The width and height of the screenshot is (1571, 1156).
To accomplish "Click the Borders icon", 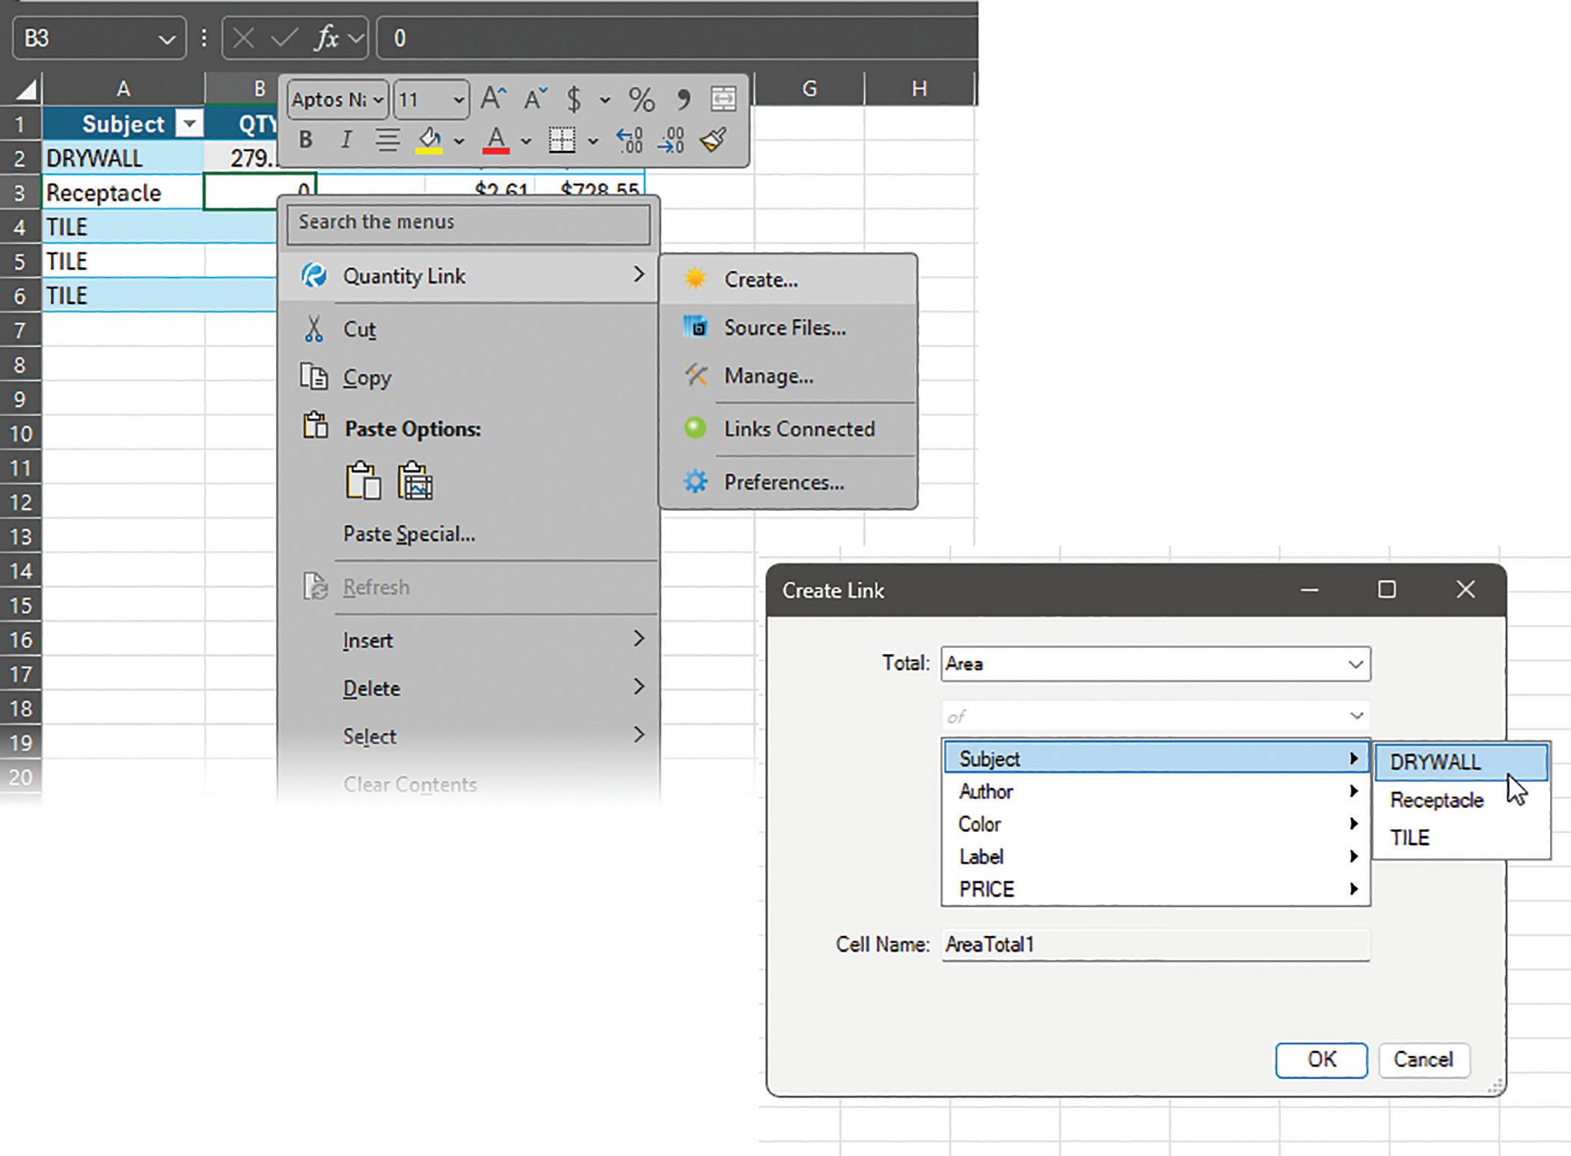I will (562, 139).
